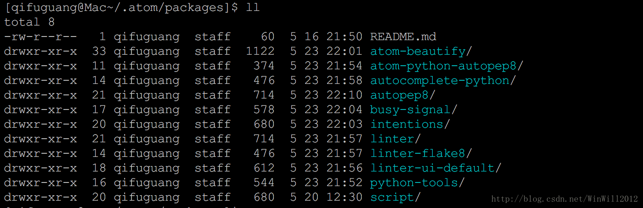Click the 12:30 timestamp of script
This screenshot has width=643, height=208.
pyautogui.click(x=344, y=197)
